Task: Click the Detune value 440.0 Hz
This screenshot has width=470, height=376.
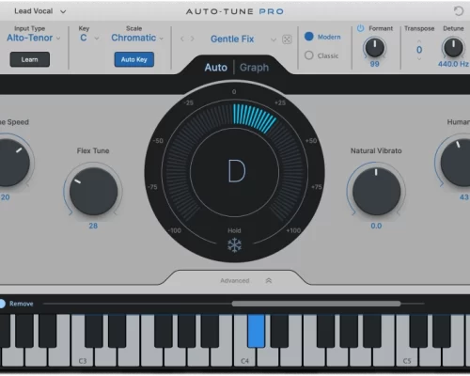Action: (453, 64)
